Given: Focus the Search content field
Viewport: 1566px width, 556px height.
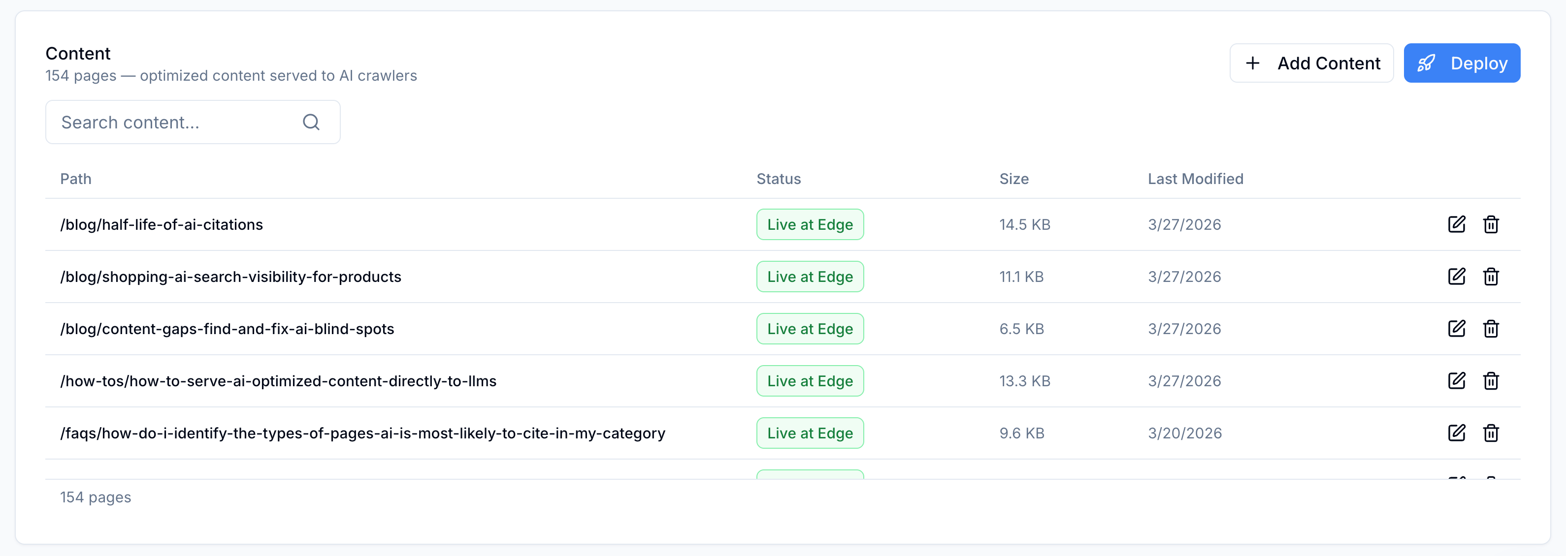Looking at the screenshot, I should tap(176, 122).
